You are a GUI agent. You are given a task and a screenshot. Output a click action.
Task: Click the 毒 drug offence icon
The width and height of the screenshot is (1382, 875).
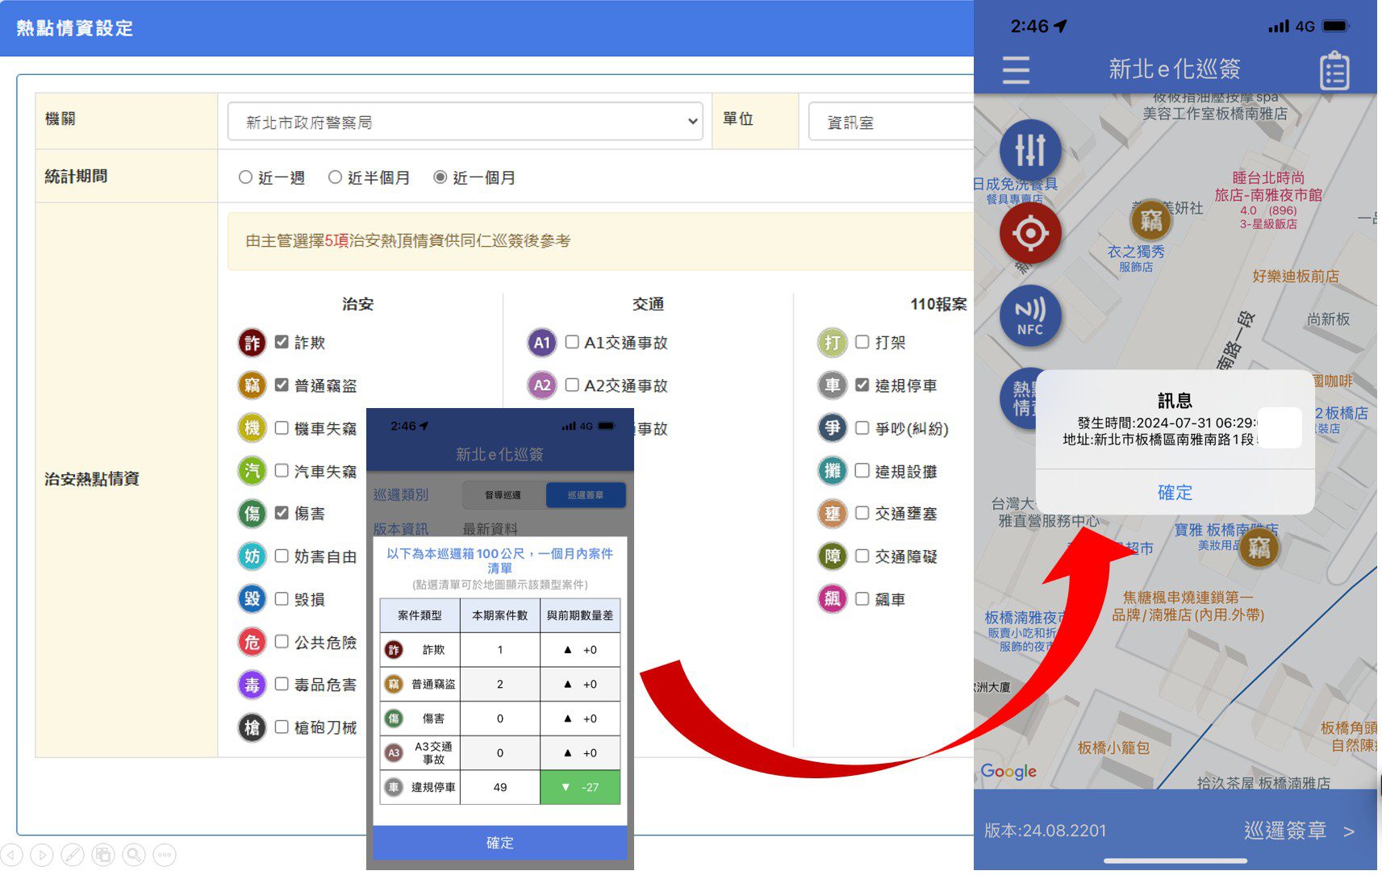pos(252,685)
